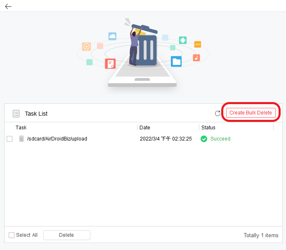The image size is (286, 250).
Task: Click the Task List heading
Action: coord(36,114)
